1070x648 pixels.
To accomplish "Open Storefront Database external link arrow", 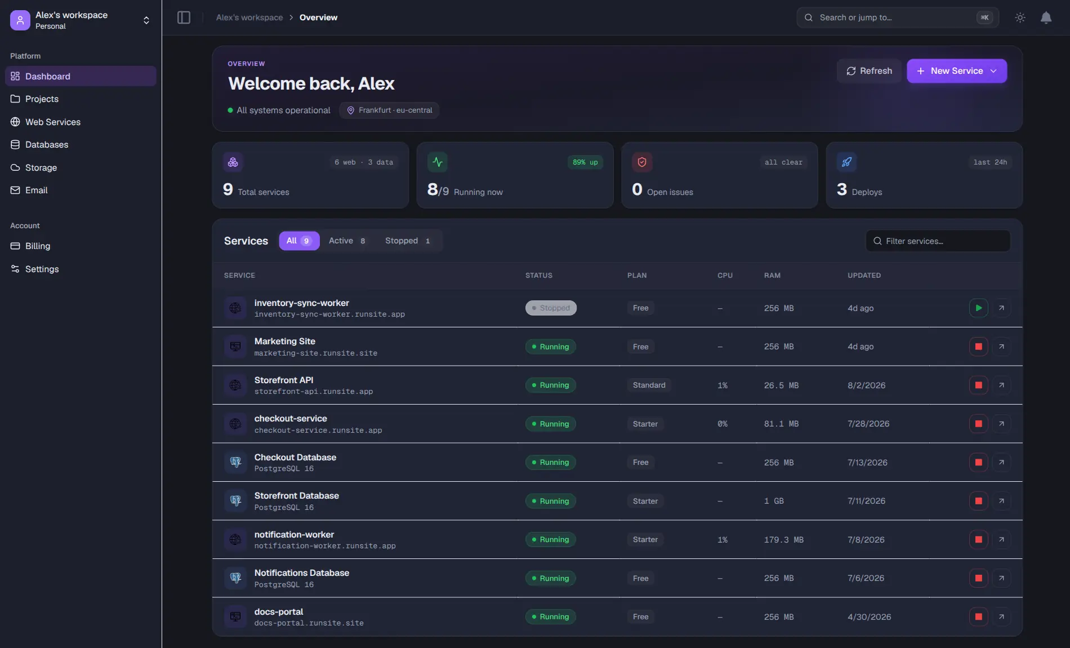I will tap(1001, 501).
